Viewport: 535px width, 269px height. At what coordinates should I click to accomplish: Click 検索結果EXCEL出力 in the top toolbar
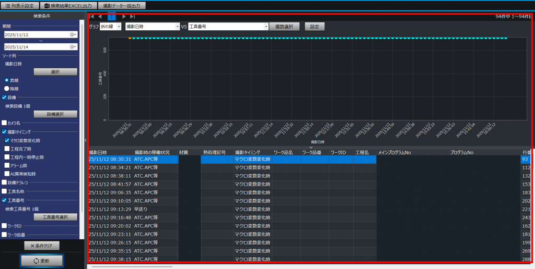click(69, 5)
